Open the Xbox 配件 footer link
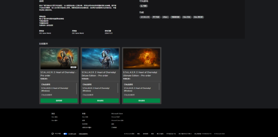This screenshot has width=278, height=137. point(54,120)
